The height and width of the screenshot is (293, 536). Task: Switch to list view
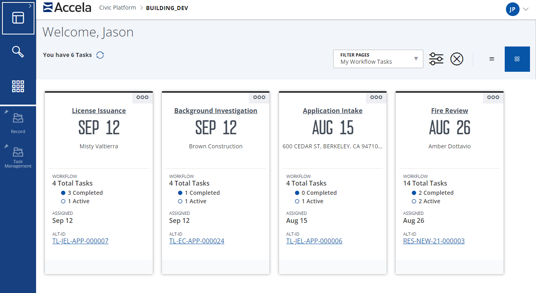pyautogui.click(x=492, y=59)
